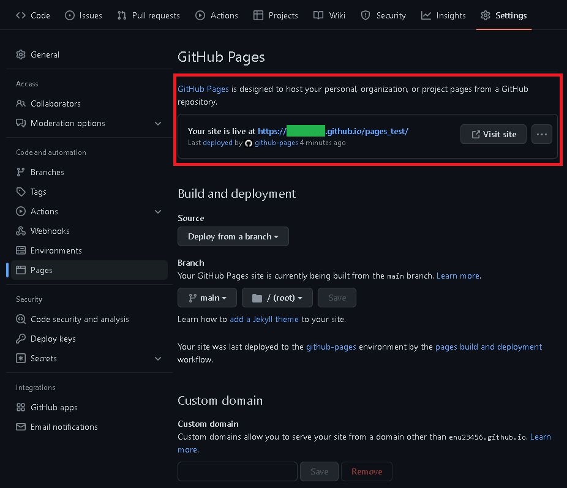Open the github-pages link after Last deployed by
The height and width of the screenshot is (488, 567).
coord(276,143)
